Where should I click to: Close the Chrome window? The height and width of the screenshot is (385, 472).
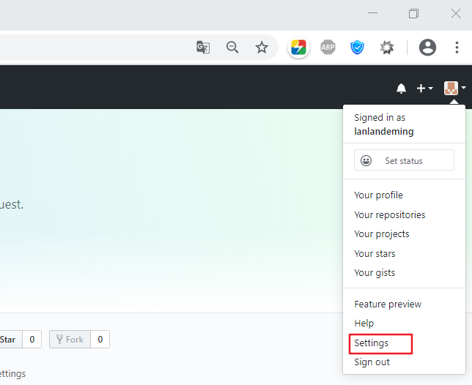click(456, 13)
